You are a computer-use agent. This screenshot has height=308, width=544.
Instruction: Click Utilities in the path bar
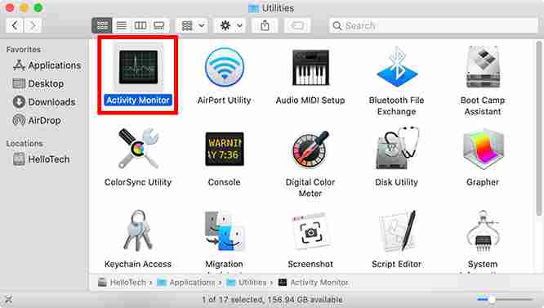tap(247, 283)
